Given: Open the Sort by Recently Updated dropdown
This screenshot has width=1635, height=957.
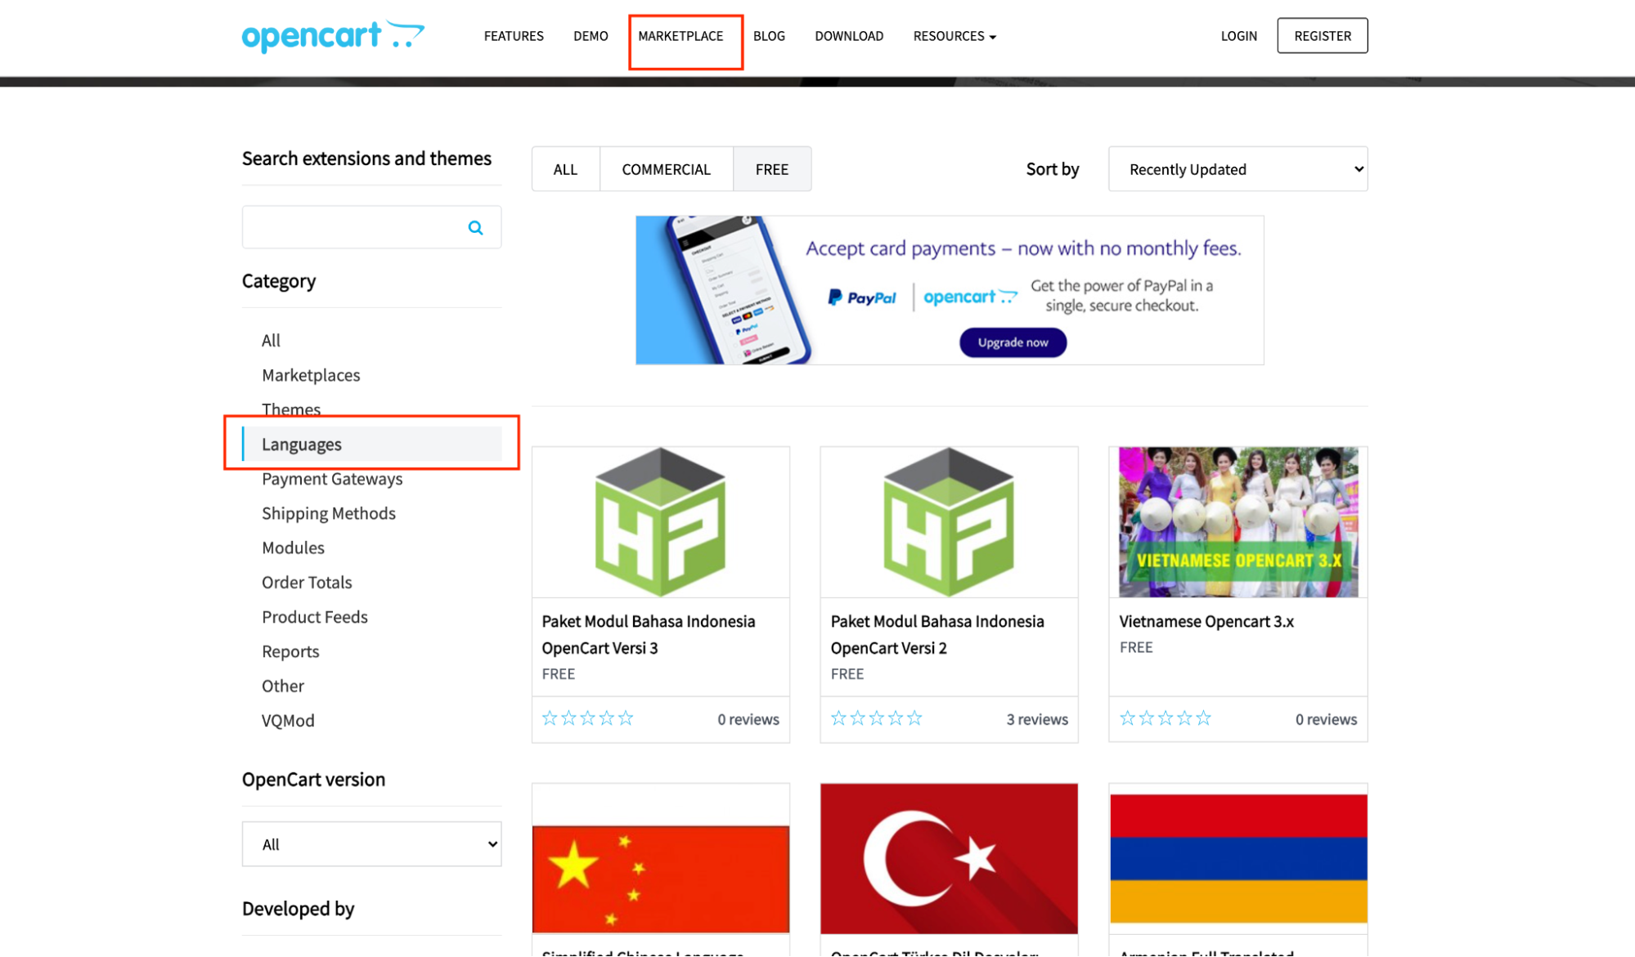Looking at the screenshot, I should coord(1237,169).
